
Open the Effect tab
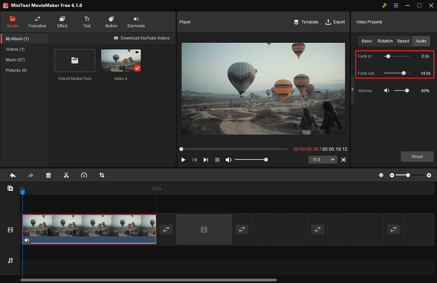(x=62, y=22)
